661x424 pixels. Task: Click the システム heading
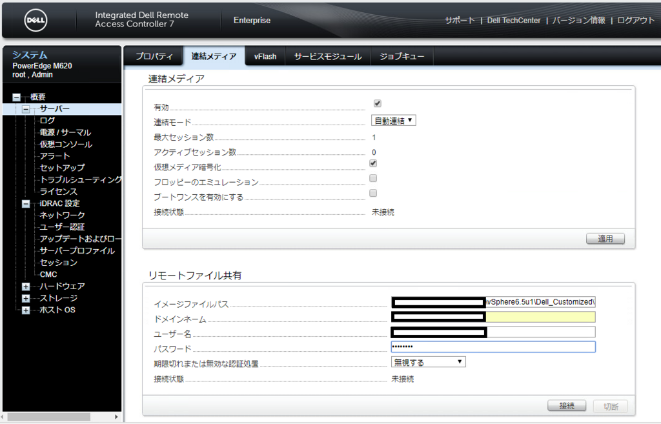point(30,55)
